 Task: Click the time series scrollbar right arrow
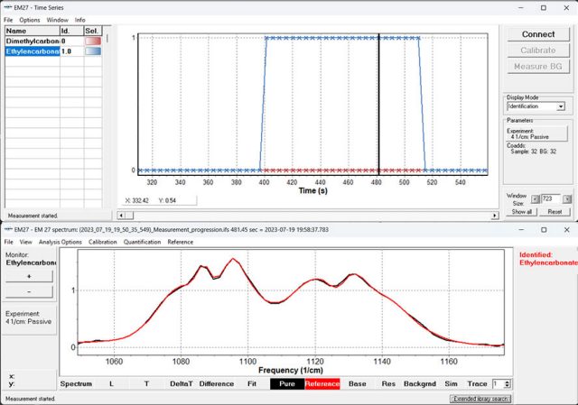tap(495, 216)
